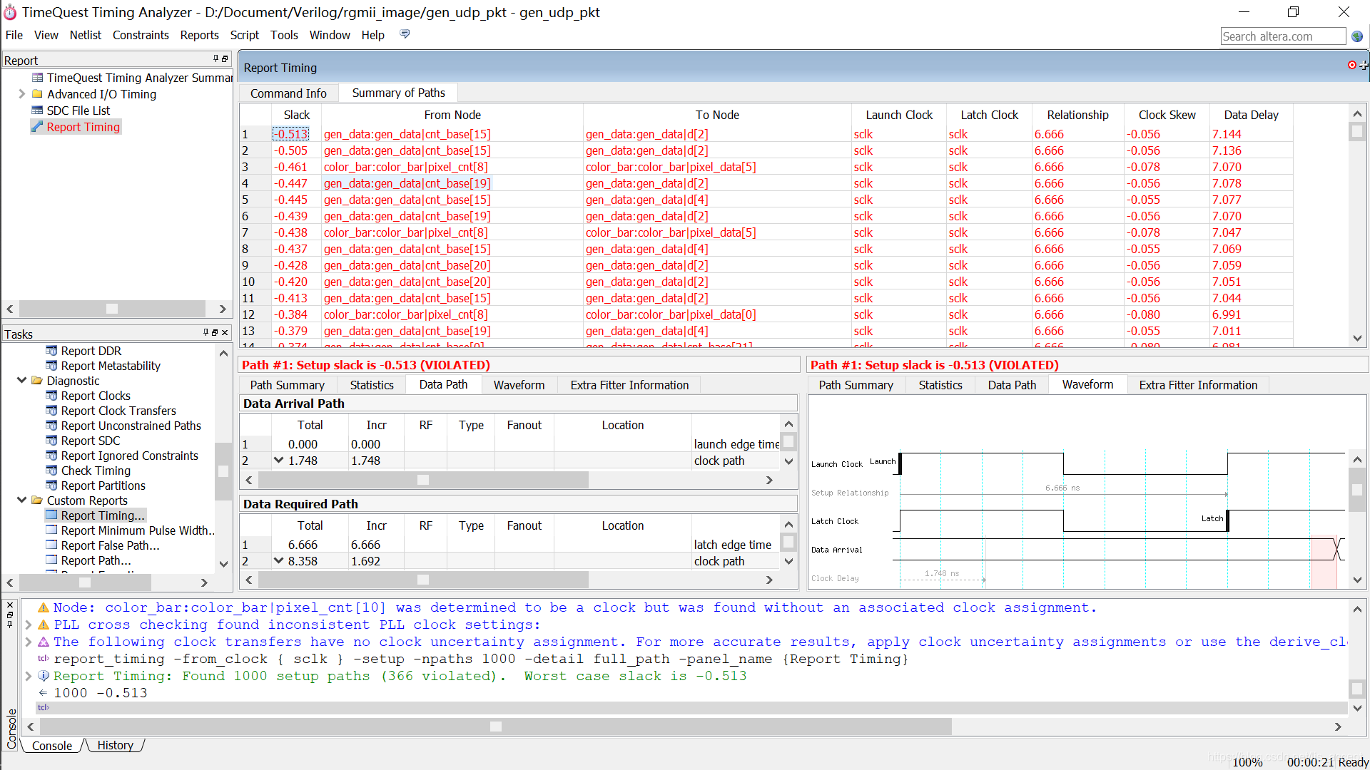Close the console panel with X icon

coord(10,605)
